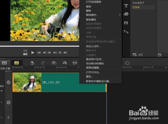Click the 00:00:12.00 mark on the timeline ruler

point(149,68)
